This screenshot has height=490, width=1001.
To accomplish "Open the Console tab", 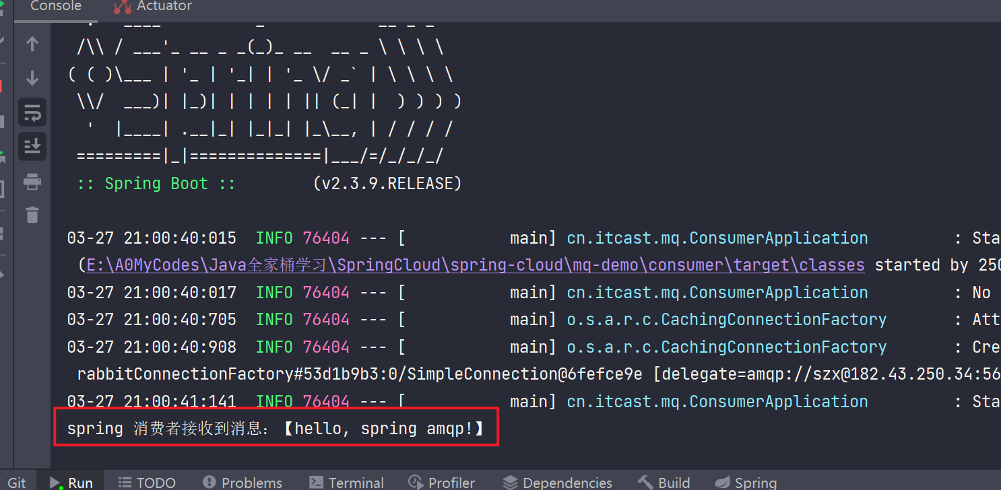I will tap(56, 6).
